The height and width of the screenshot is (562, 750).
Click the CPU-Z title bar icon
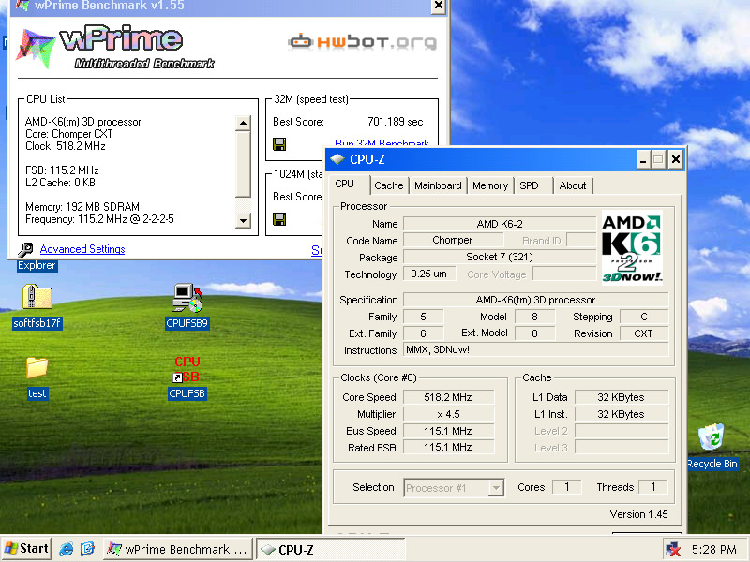[x=337, y=159]
